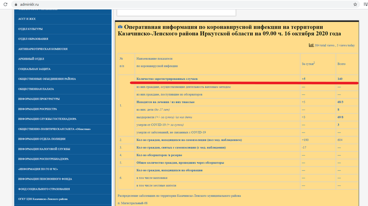Click 'в том числе местные жители' row label
Image resolution: width=368 pixels, height=206 pixels.
[156, 186]
